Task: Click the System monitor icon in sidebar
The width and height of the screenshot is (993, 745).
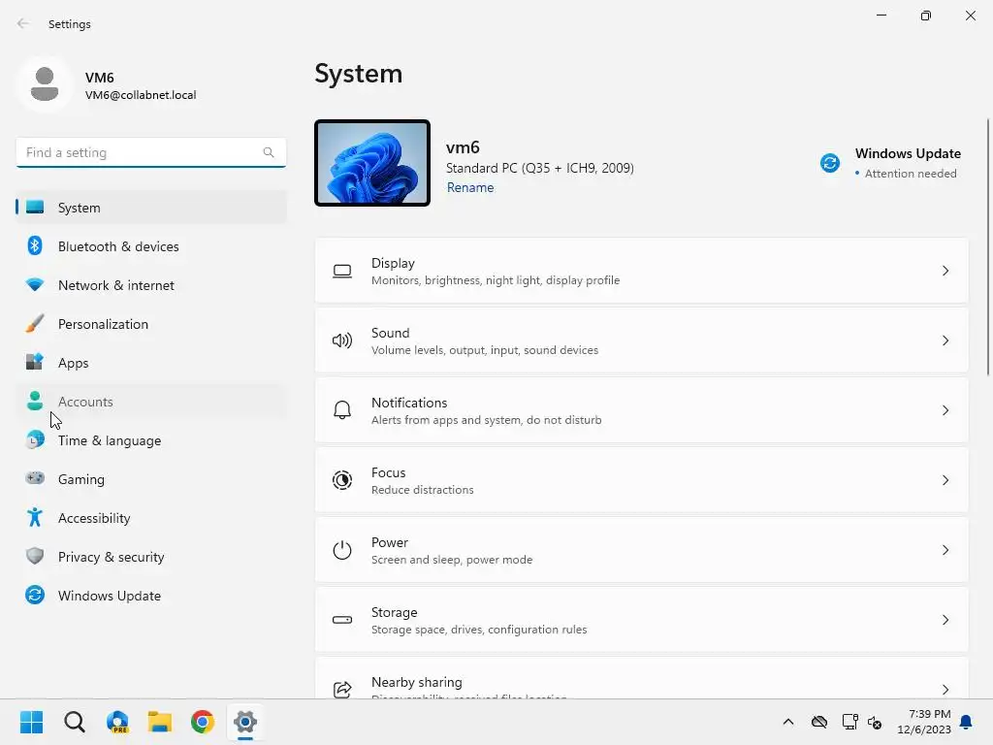Action: [35, 208]
